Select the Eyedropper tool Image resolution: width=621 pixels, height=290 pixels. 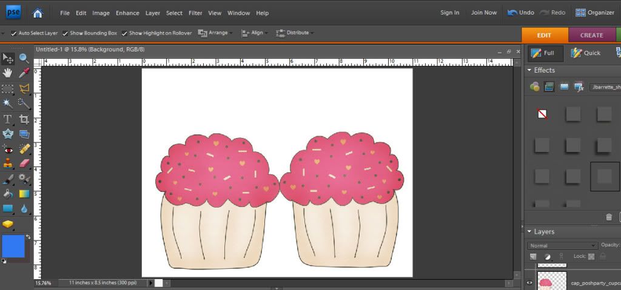[x=24, y=73]
